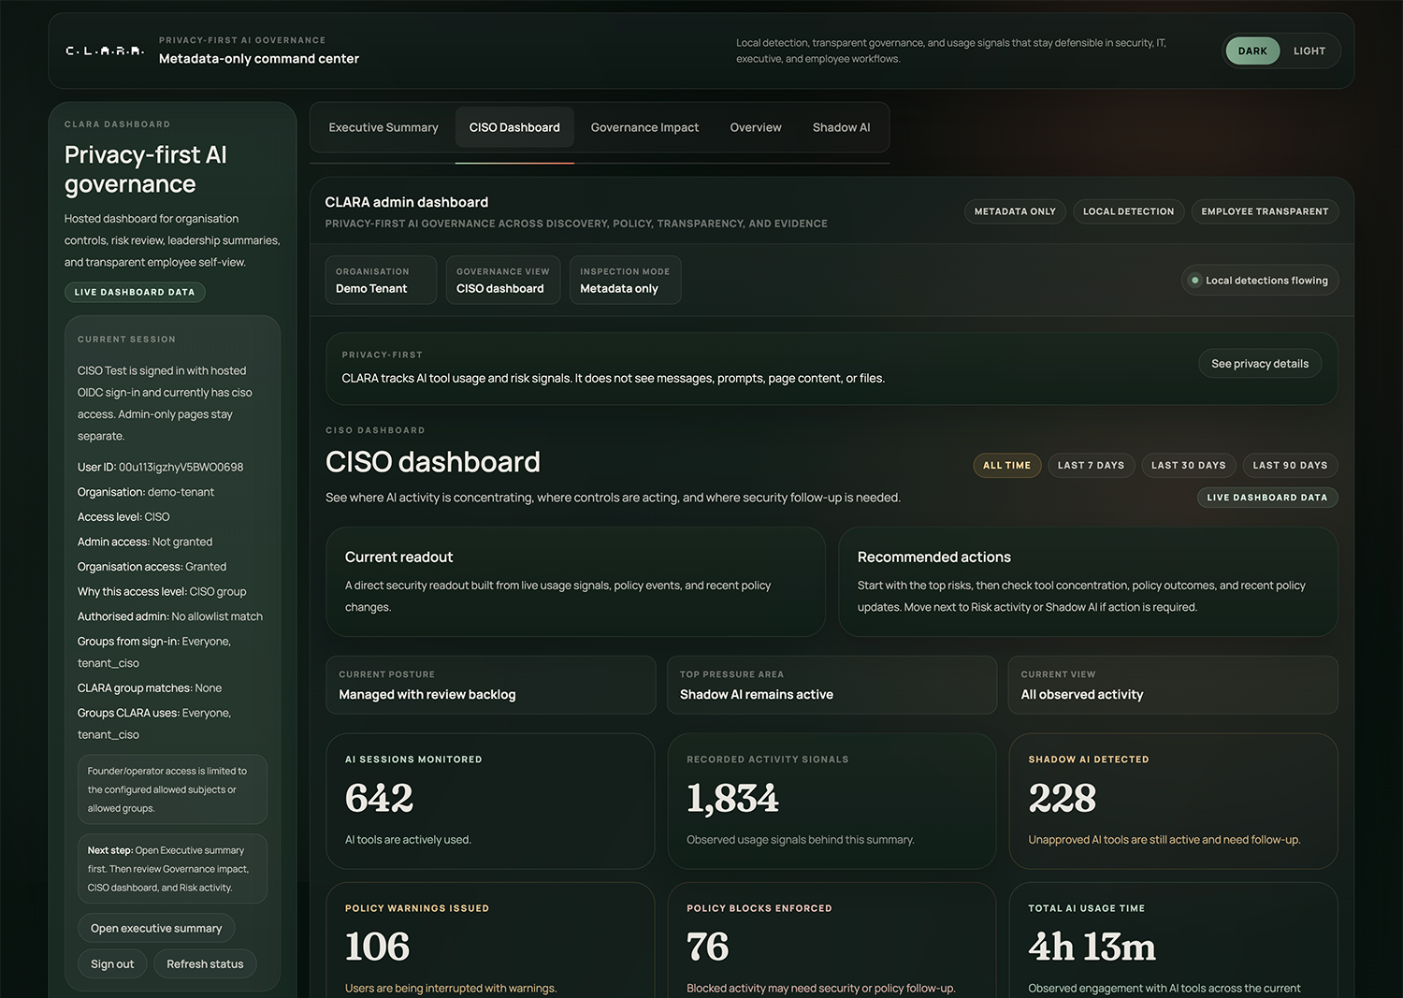1403x998 pixels.
Task: Click the LIVE DASHBOARD DATA pill near time filters
Action: (1267, 497)
